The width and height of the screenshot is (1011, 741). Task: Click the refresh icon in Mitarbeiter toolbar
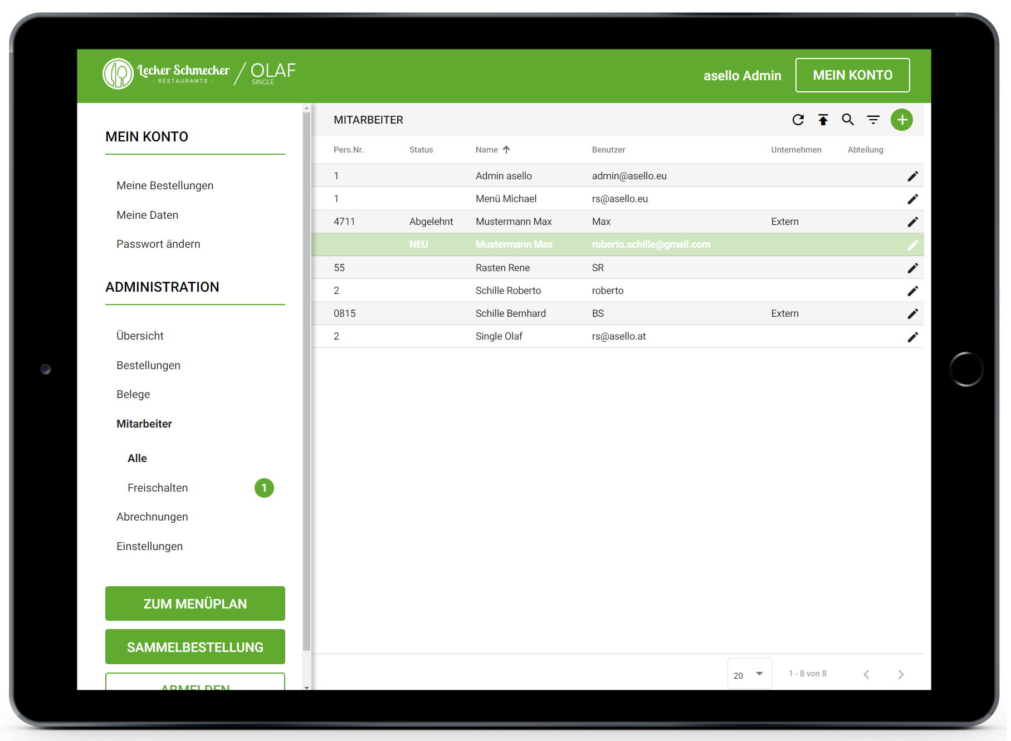(x=798, y=120)
